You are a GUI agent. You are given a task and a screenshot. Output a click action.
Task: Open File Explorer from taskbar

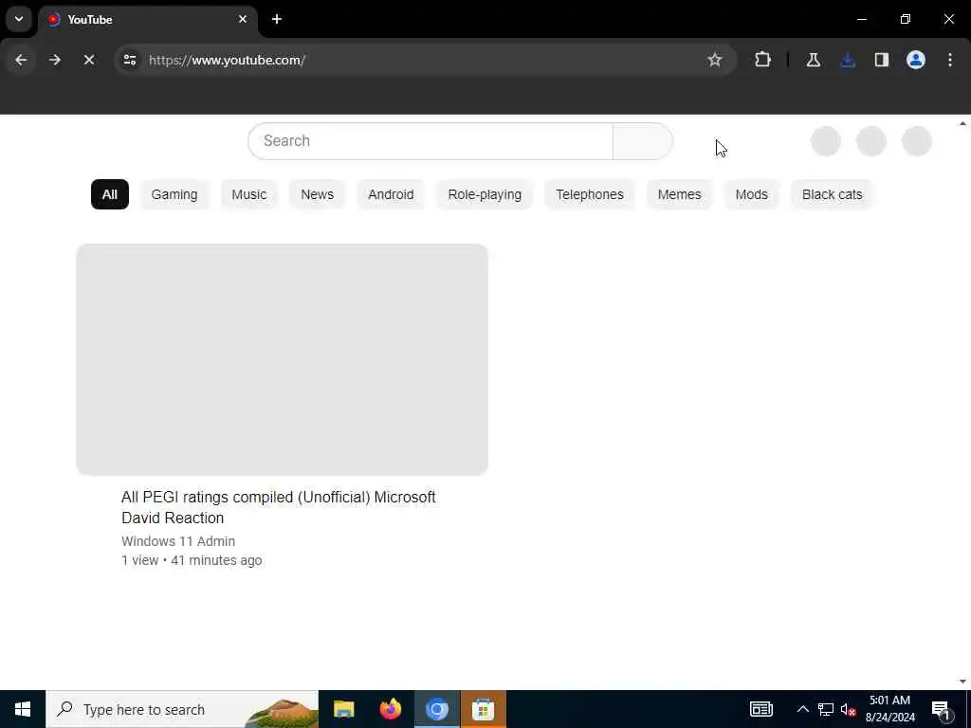point(343,709)
